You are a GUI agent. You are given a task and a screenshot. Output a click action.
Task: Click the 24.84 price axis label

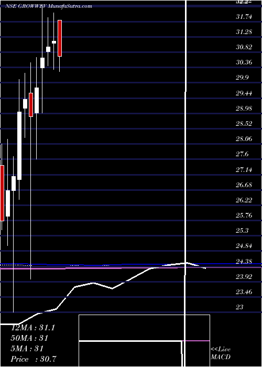244,246
